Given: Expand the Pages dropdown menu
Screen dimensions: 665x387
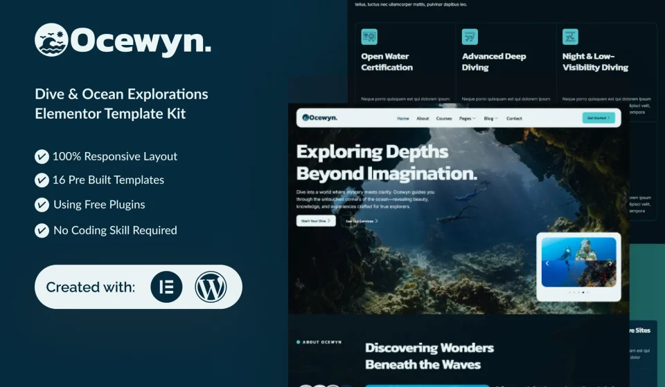Looking at the screenshot, I should pos(468,118).
